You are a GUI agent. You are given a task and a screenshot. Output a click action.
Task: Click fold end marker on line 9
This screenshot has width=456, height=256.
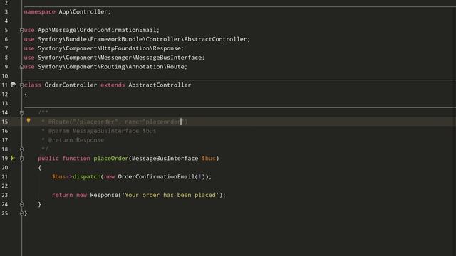[21, 67]
